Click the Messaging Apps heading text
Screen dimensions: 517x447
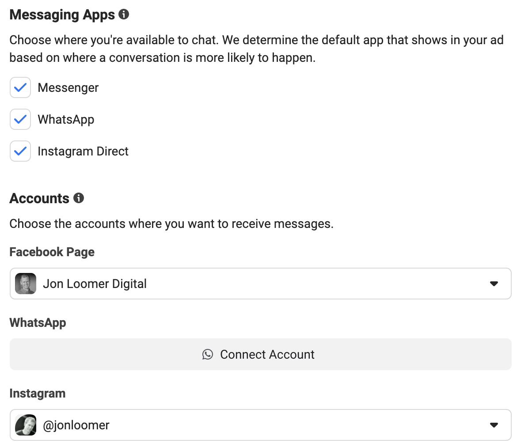point(62,15)
